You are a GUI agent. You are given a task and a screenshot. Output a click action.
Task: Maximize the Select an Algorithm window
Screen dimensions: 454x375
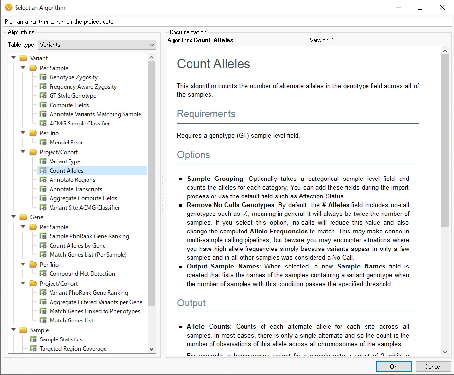[420, 7]
